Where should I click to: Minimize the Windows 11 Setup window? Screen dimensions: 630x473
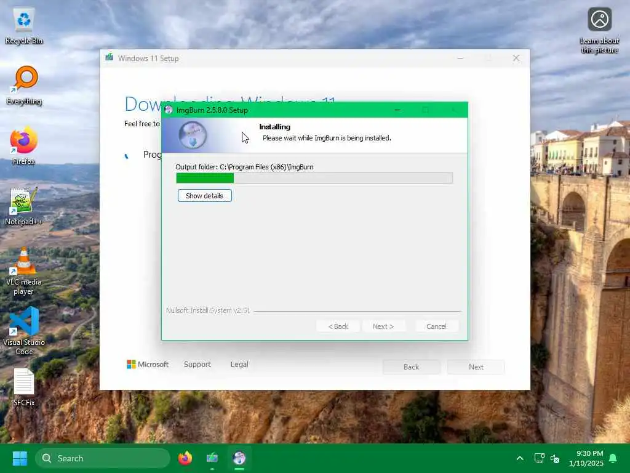pyautogui.click(x=460, y=59)
